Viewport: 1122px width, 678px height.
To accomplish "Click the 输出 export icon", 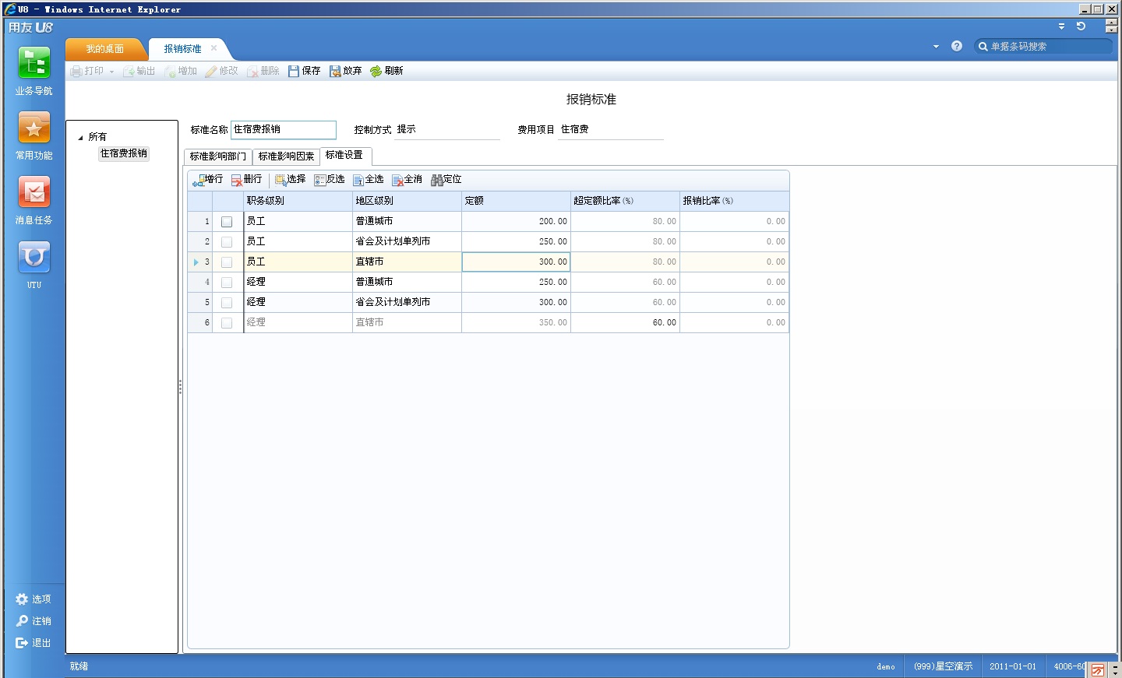I will tap(129, 72).
